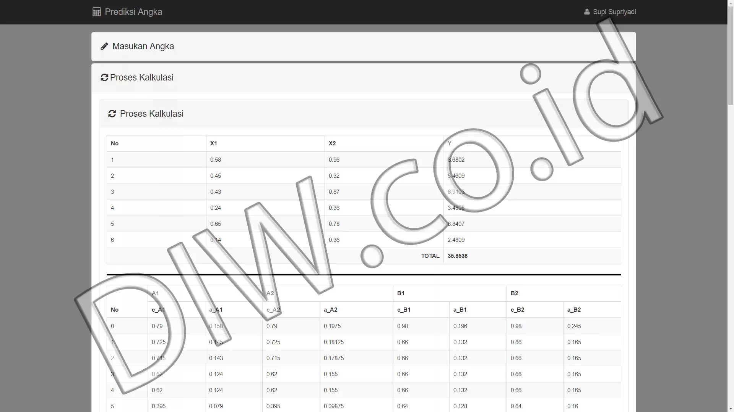Click the refresh icon in outer Proses Kalkulasi header

(x=104, y=77)
